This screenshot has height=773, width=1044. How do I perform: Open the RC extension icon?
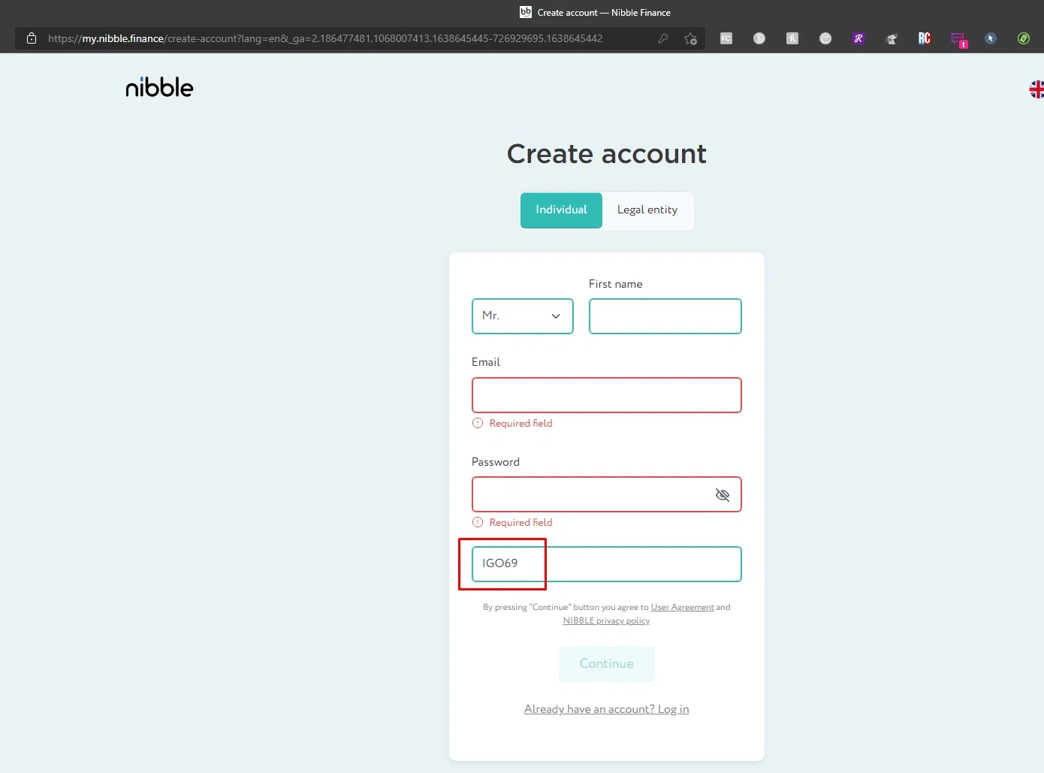[x=925, y=38]
